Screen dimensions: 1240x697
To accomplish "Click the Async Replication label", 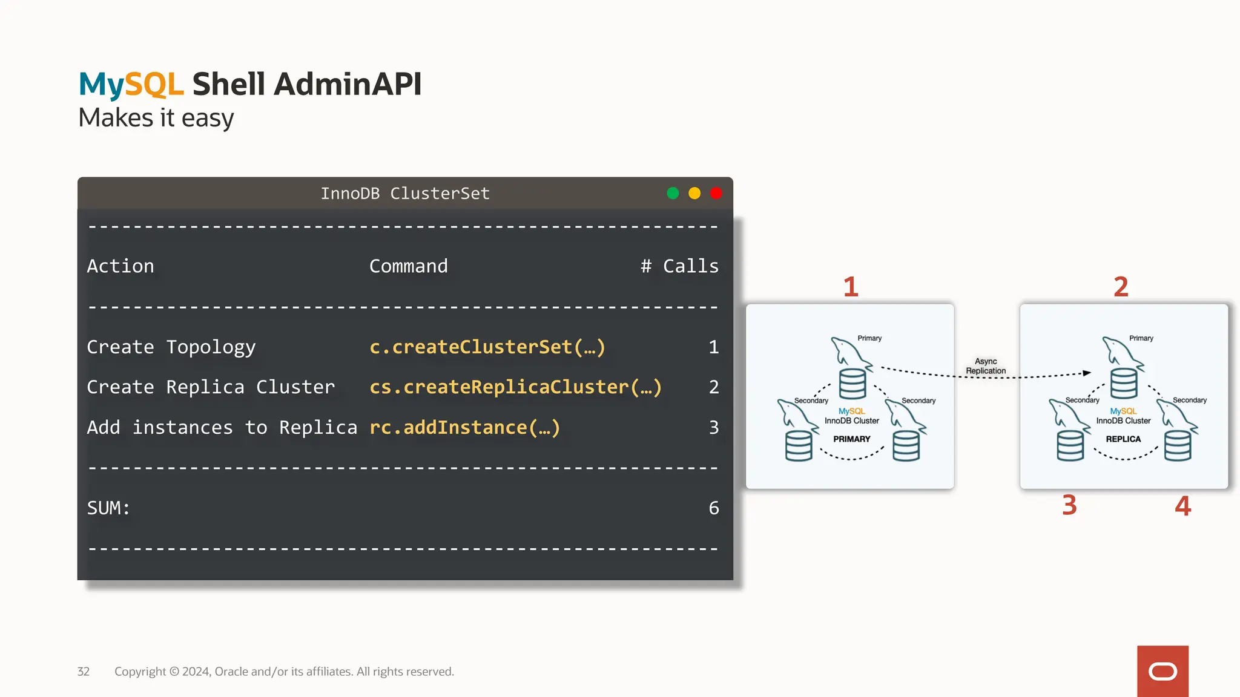I will click(986, 366).
